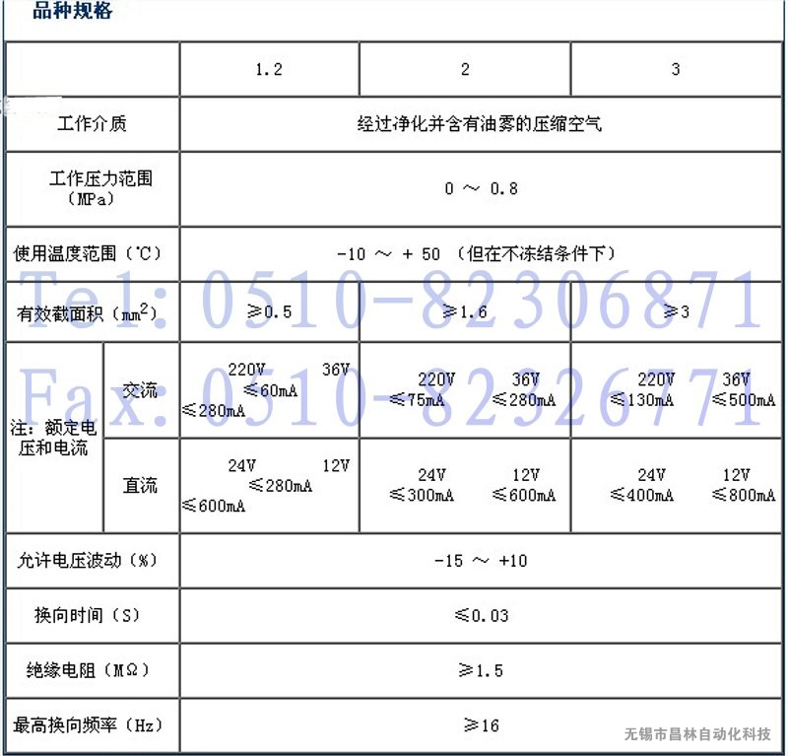The image size is (788, 756).
Task: Select the 1.2 column header
Action: [268, 69]
